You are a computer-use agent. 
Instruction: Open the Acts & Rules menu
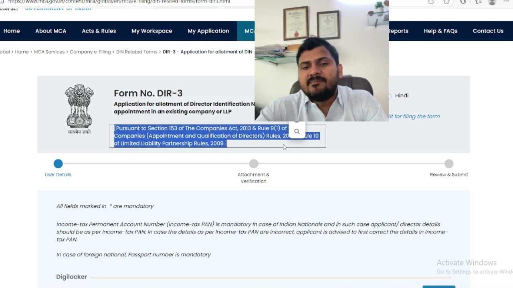click(99, 31)
